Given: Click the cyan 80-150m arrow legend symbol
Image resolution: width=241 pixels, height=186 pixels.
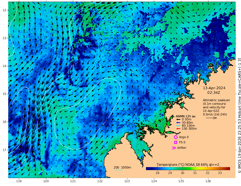Looking at the screenshot, I should (x=178, y=126).
